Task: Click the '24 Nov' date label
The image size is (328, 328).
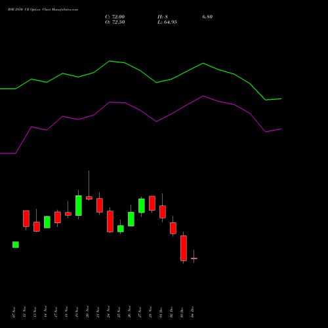Action: [109, 312]
